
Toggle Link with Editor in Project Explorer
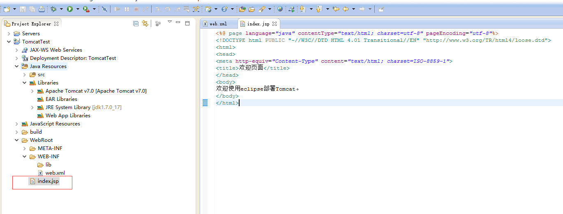pyautogui.click(x=145, y=24)
